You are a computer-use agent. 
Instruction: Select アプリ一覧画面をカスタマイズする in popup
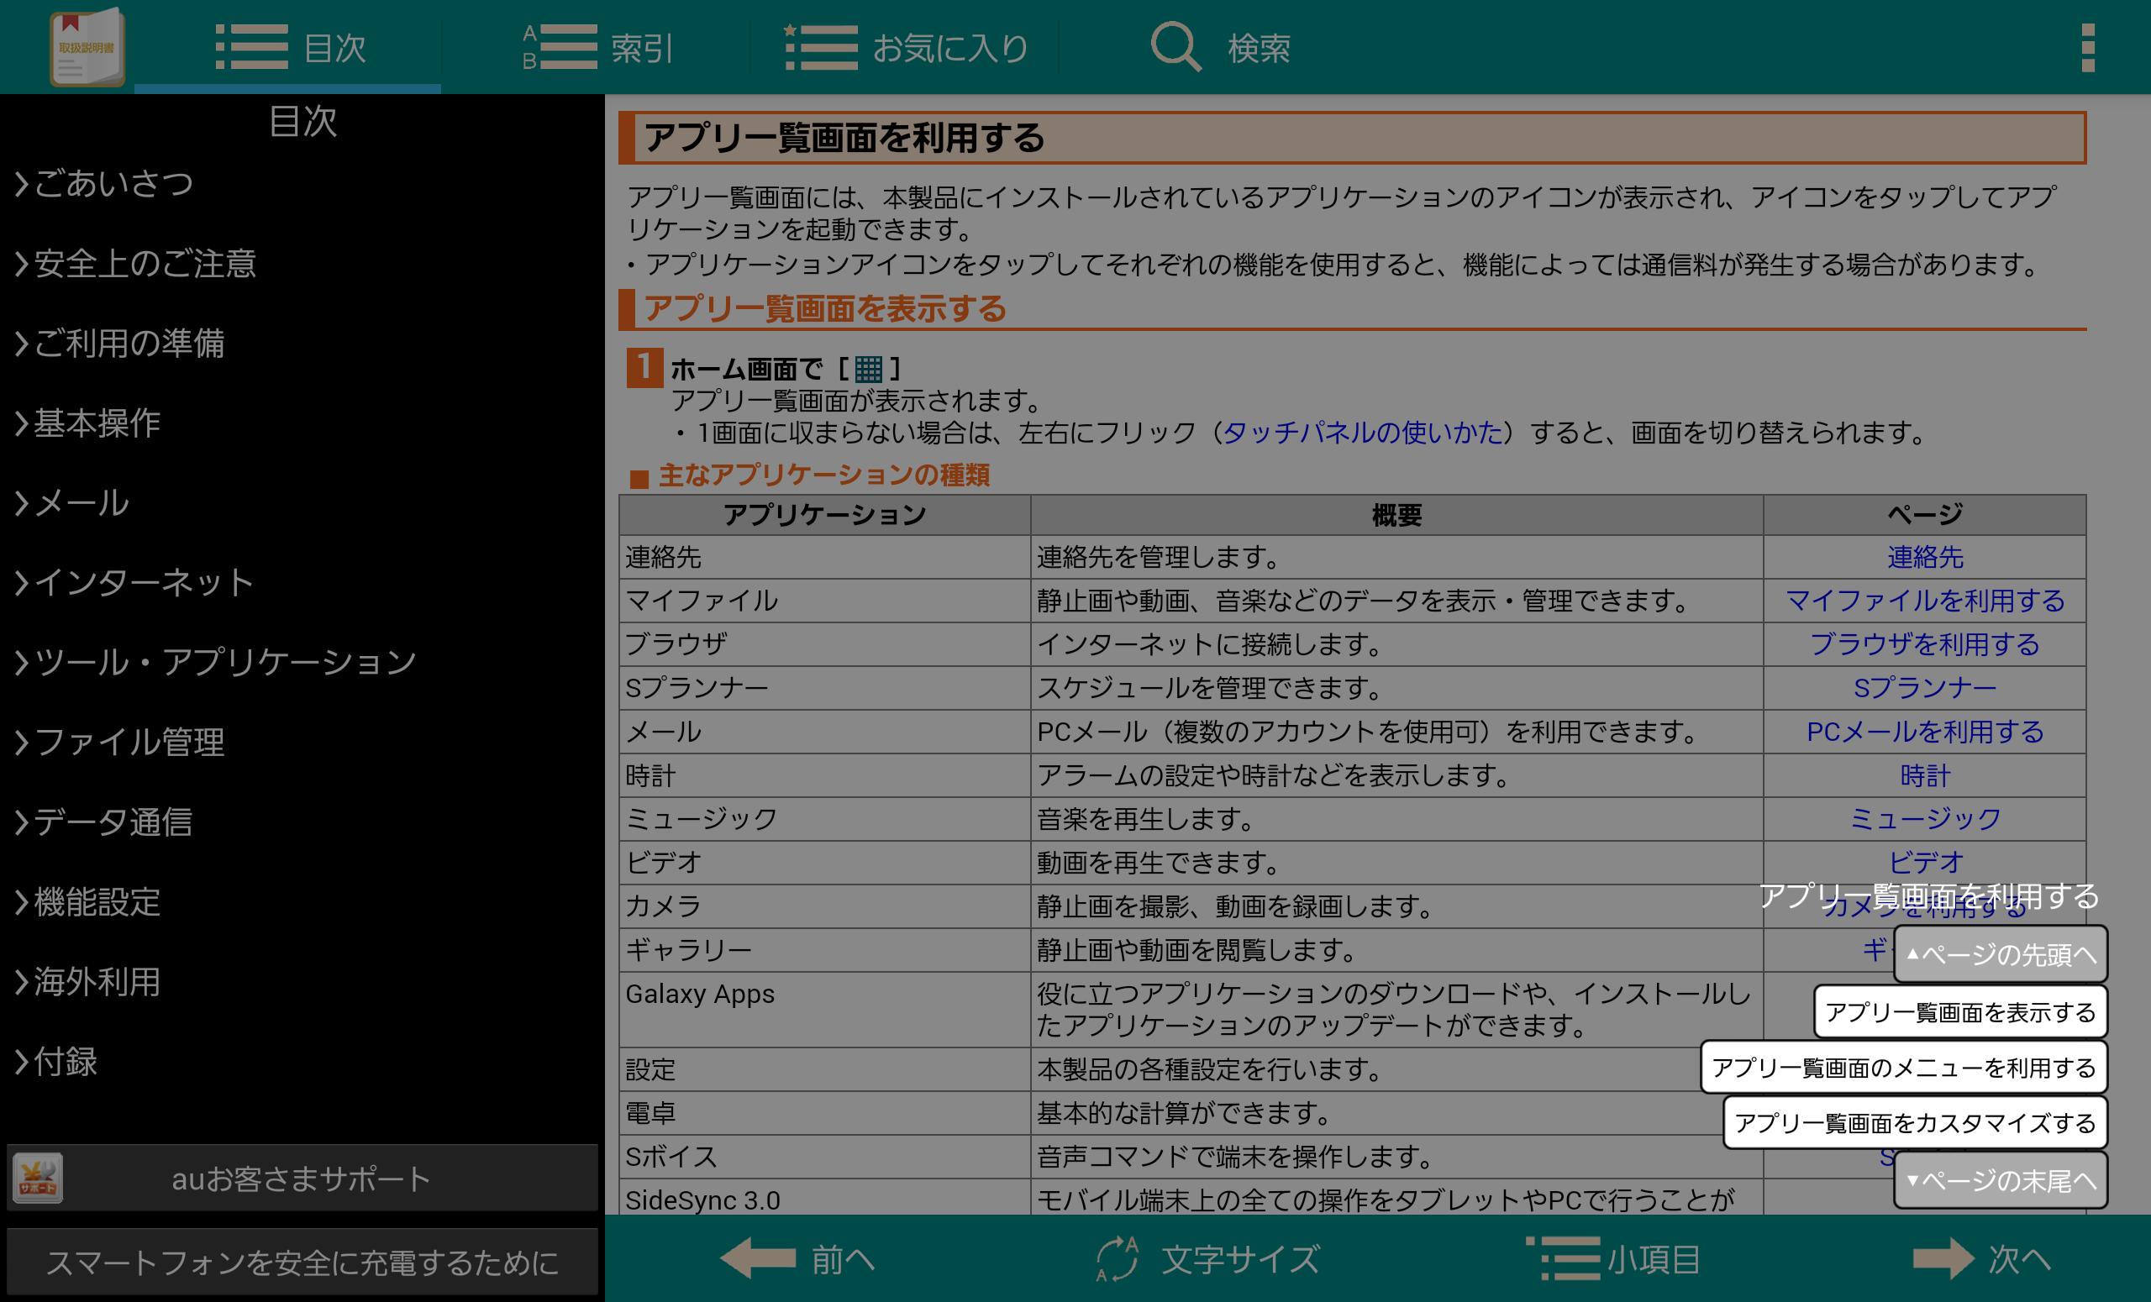coord(1915,1123)
